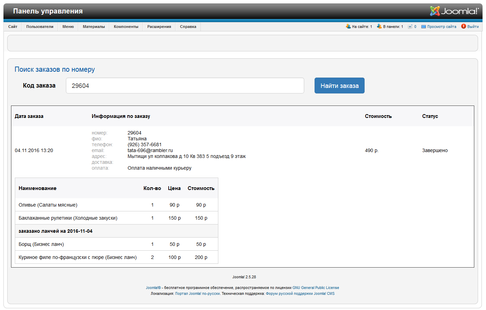Click the Панель управления title
486x310 pixels.
point(48,11)
